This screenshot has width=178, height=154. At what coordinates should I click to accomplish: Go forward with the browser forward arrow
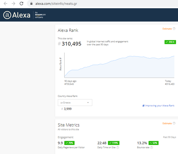point(14,4)
